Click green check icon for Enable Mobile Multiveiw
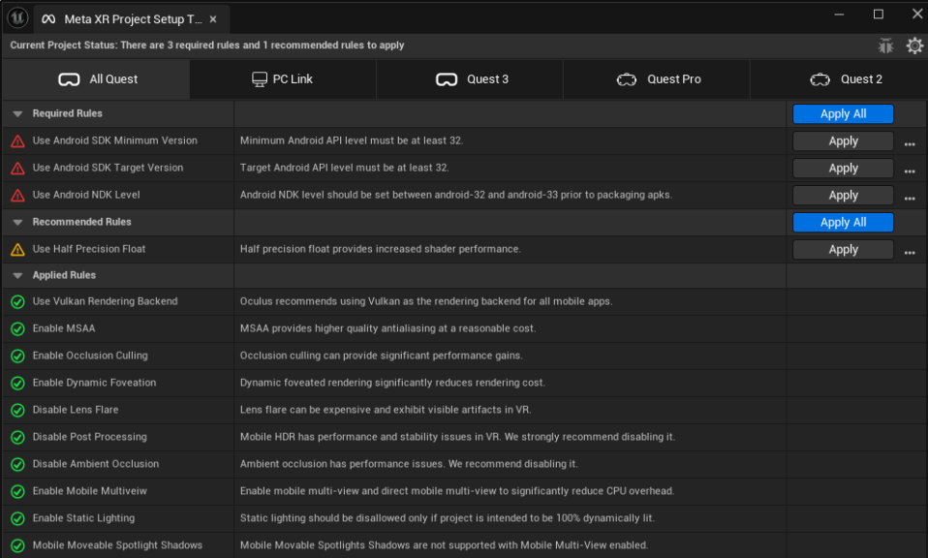 17,492
